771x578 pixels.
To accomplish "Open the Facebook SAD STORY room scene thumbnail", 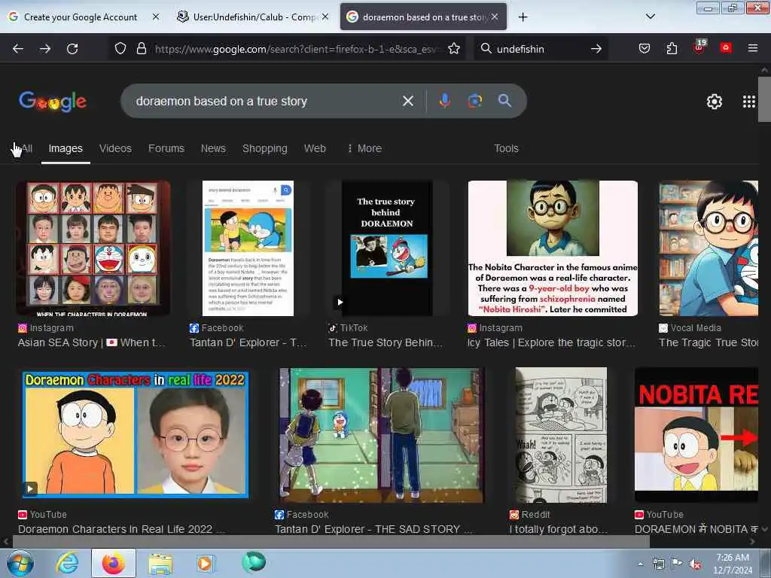I will (x=381, y=435).
